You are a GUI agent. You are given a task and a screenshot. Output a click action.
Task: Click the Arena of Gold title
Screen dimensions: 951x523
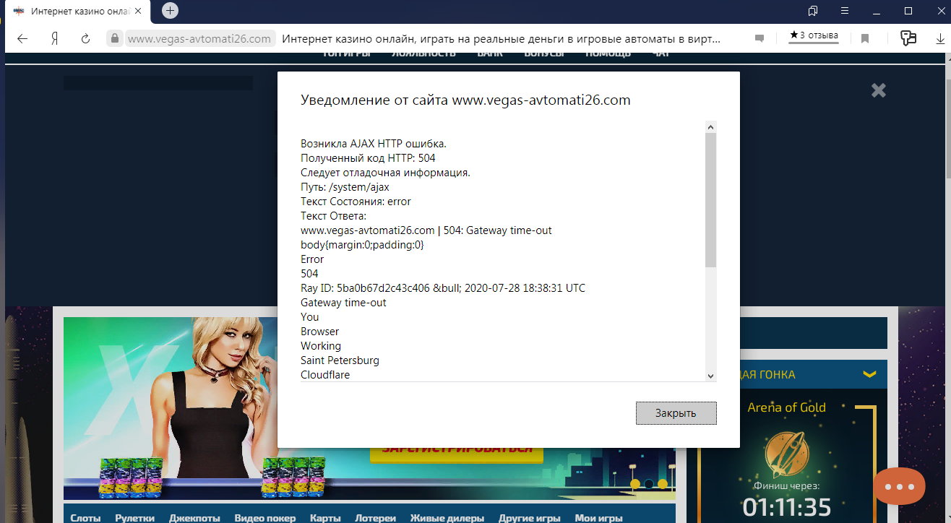tap(787, 407)
